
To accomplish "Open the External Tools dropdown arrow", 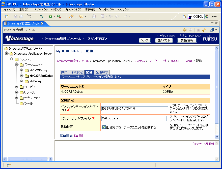I will 63,16.
